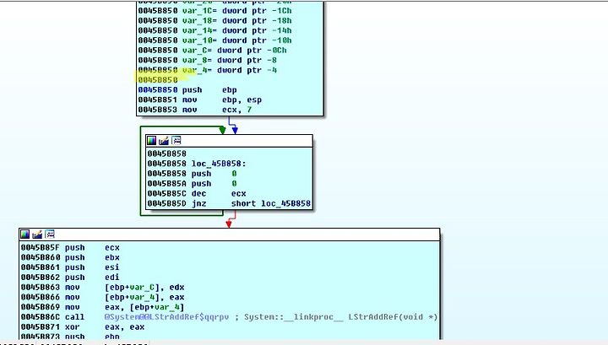Click the edit node icon in the 0045B85F block

[x=37, y=234]
